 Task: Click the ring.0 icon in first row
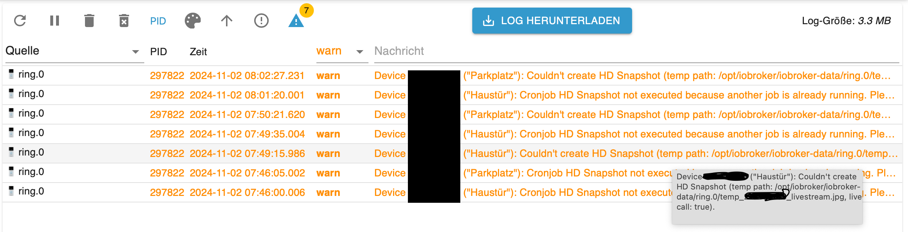[x=11, y=74]
